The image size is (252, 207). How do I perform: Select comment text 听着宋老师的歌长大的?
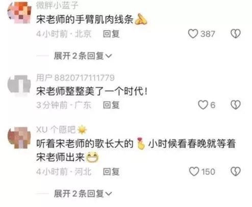click(85, 143)
